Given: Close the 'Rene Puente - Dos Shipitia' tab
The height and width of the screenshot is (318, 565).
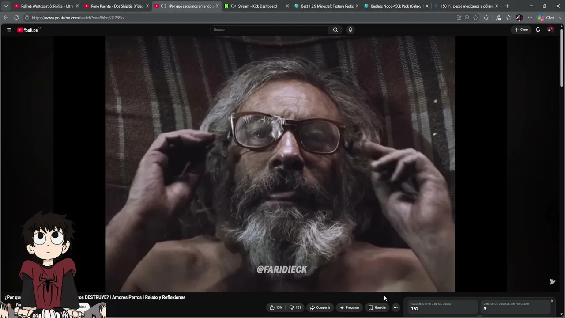Looking at the screenshot, I should pyautogui.click(x=147, y=6).
